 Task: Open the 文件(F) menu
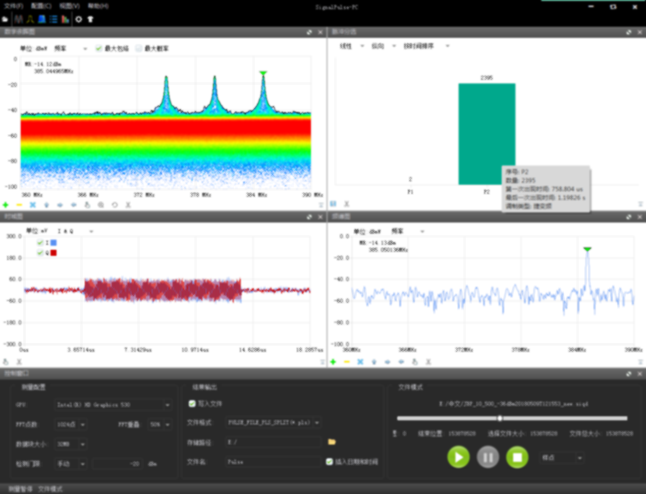tap(14, 6)
